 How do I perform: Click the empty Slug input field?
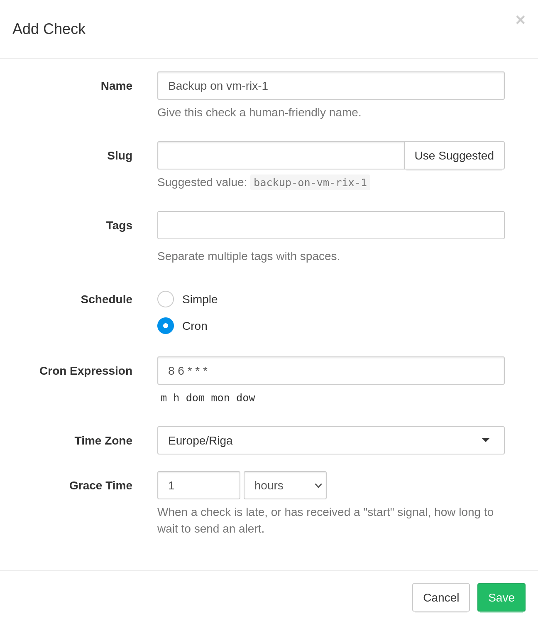pos(281,155)
